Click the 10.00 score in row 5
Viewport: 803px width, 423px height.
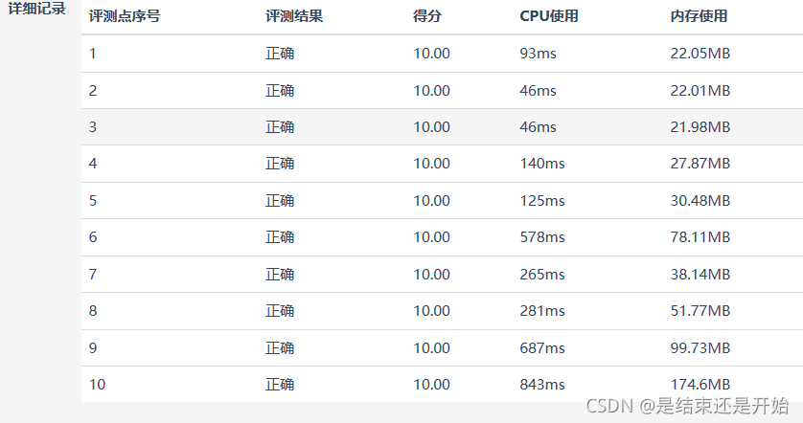(432, 201)
